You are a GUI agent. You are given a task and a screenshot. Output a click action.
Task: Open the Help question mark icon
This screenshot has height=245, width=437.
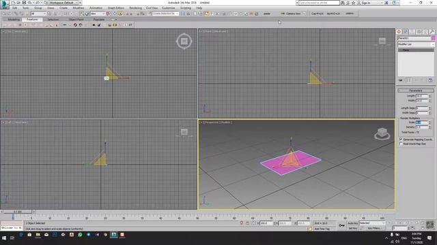pos(394,3)
